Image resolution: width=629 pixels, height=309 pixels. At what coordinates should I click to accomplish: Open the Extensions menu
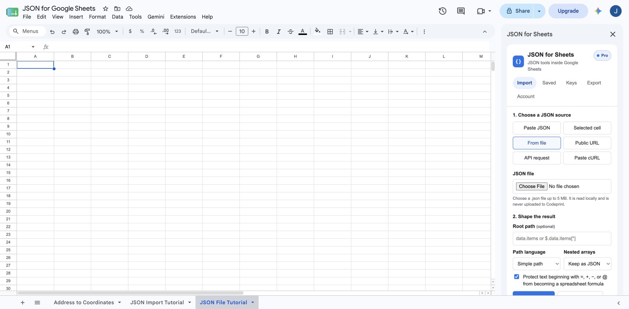point(183,17)
